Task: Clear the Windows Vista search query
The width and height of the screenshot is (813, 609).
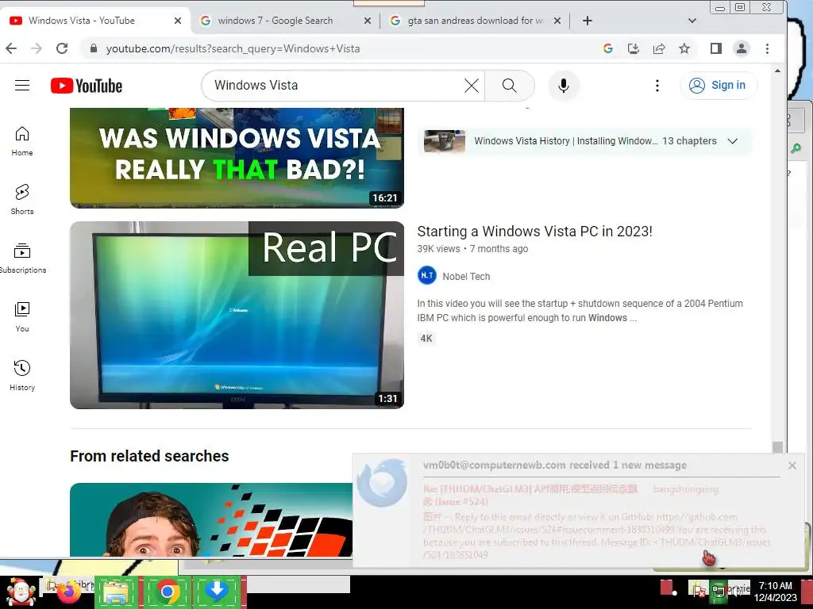Action: coord(472,86)
